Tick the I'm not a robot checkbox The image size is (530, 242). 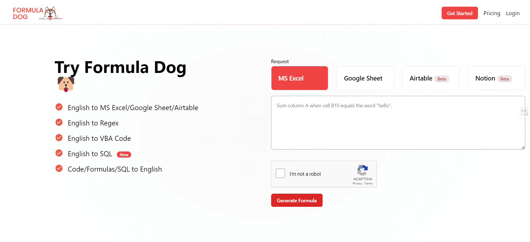coord(280,173)
